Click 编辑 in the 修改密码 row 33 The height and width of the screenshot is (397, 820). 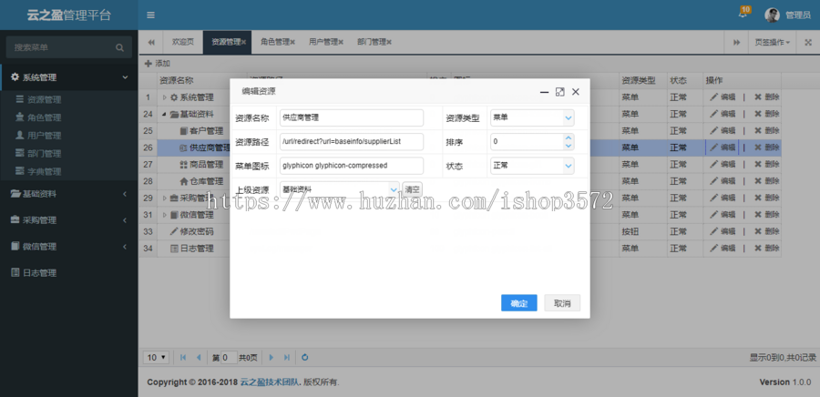coord(723,231)
